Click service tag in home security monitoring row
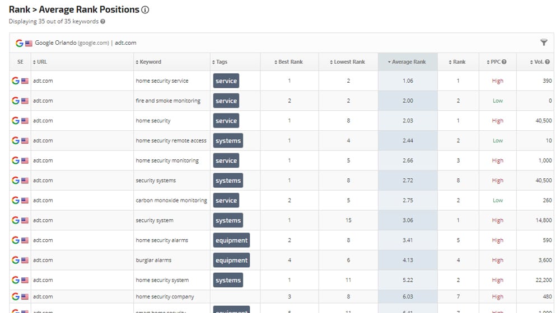 226,160
